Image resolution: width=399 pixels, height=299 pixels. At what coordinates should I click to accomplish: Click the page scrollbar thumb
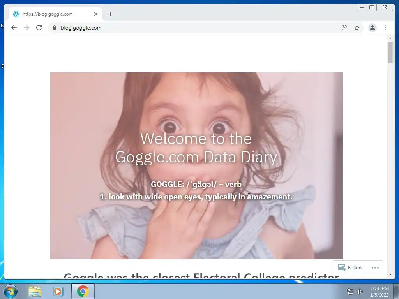click(390, 53)
